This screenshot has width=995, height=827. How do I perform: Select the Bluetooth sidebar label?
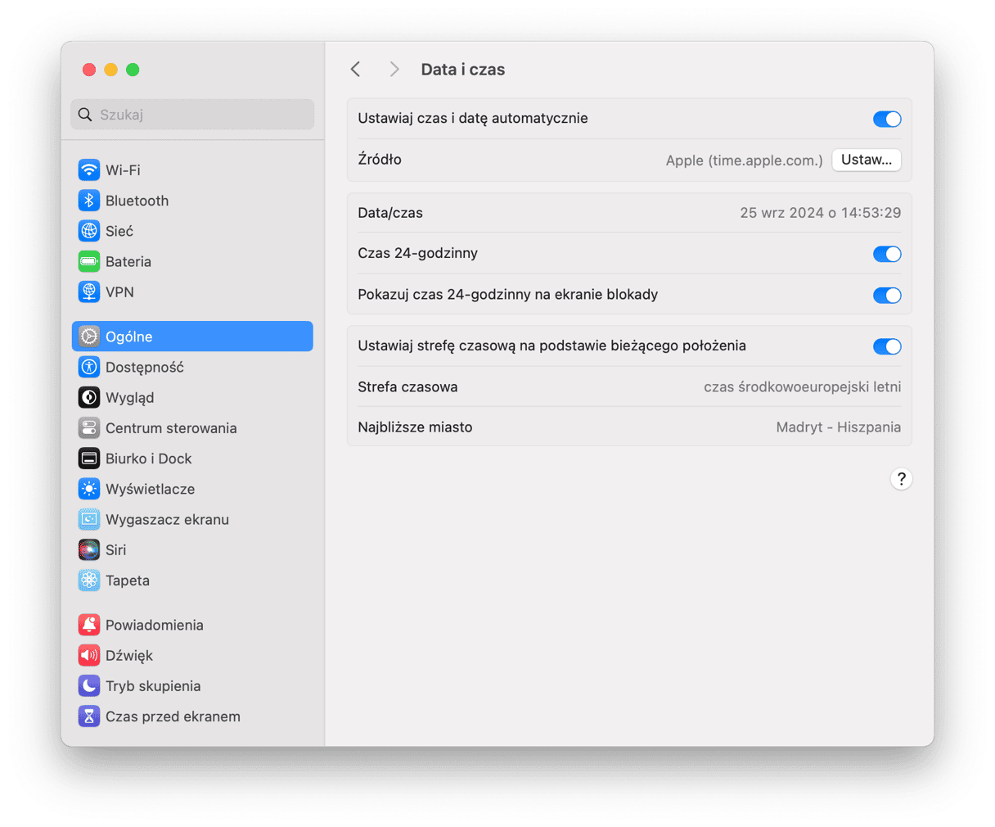[137, 201]
